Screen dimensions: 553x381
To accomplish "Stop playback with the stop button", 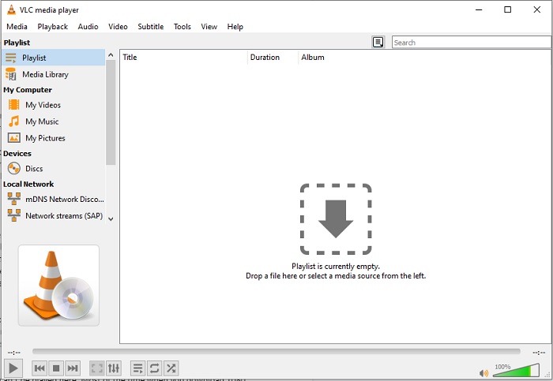I will click(x=56, y=368).
